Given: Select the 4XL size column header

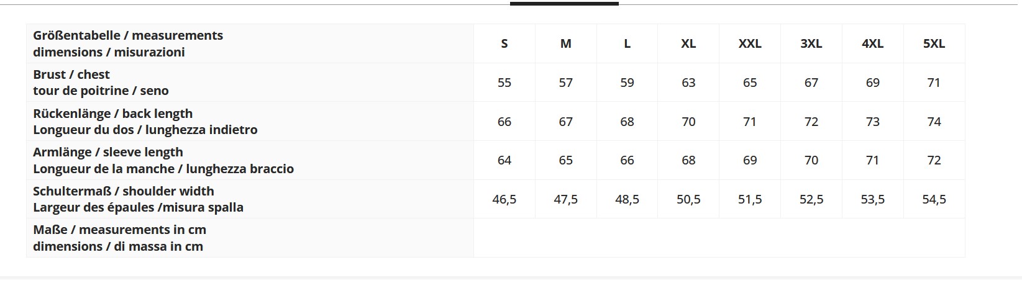Looking at the screenshot, I should coord(872,43).
